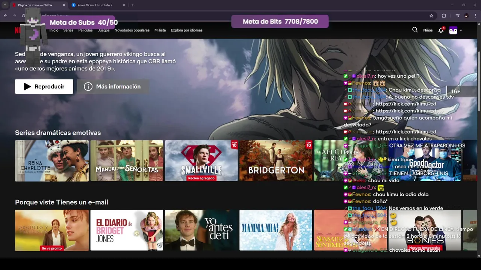This screenshot has width=481, height=270.
Task: Click the Se va pronto badge
Action: 52,248
